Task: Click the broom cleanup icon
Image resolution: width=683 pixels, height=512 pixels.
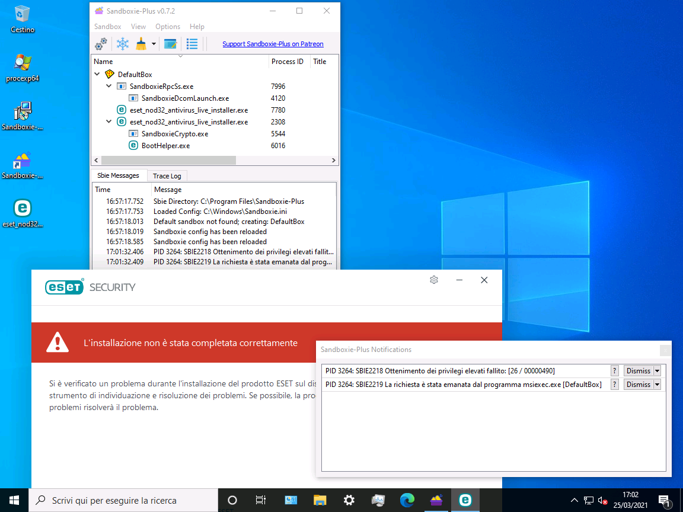Action: click(141, 43)
